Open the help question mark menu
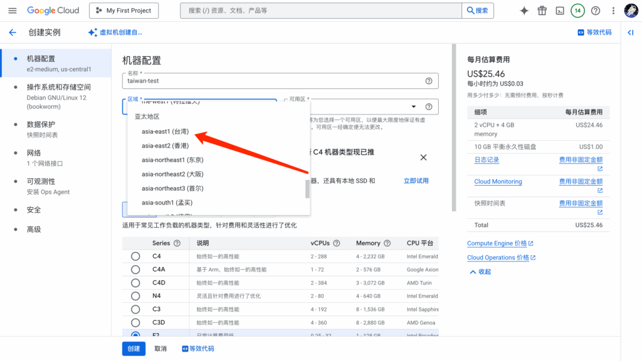Screen dimensions: 642x361 596,11
